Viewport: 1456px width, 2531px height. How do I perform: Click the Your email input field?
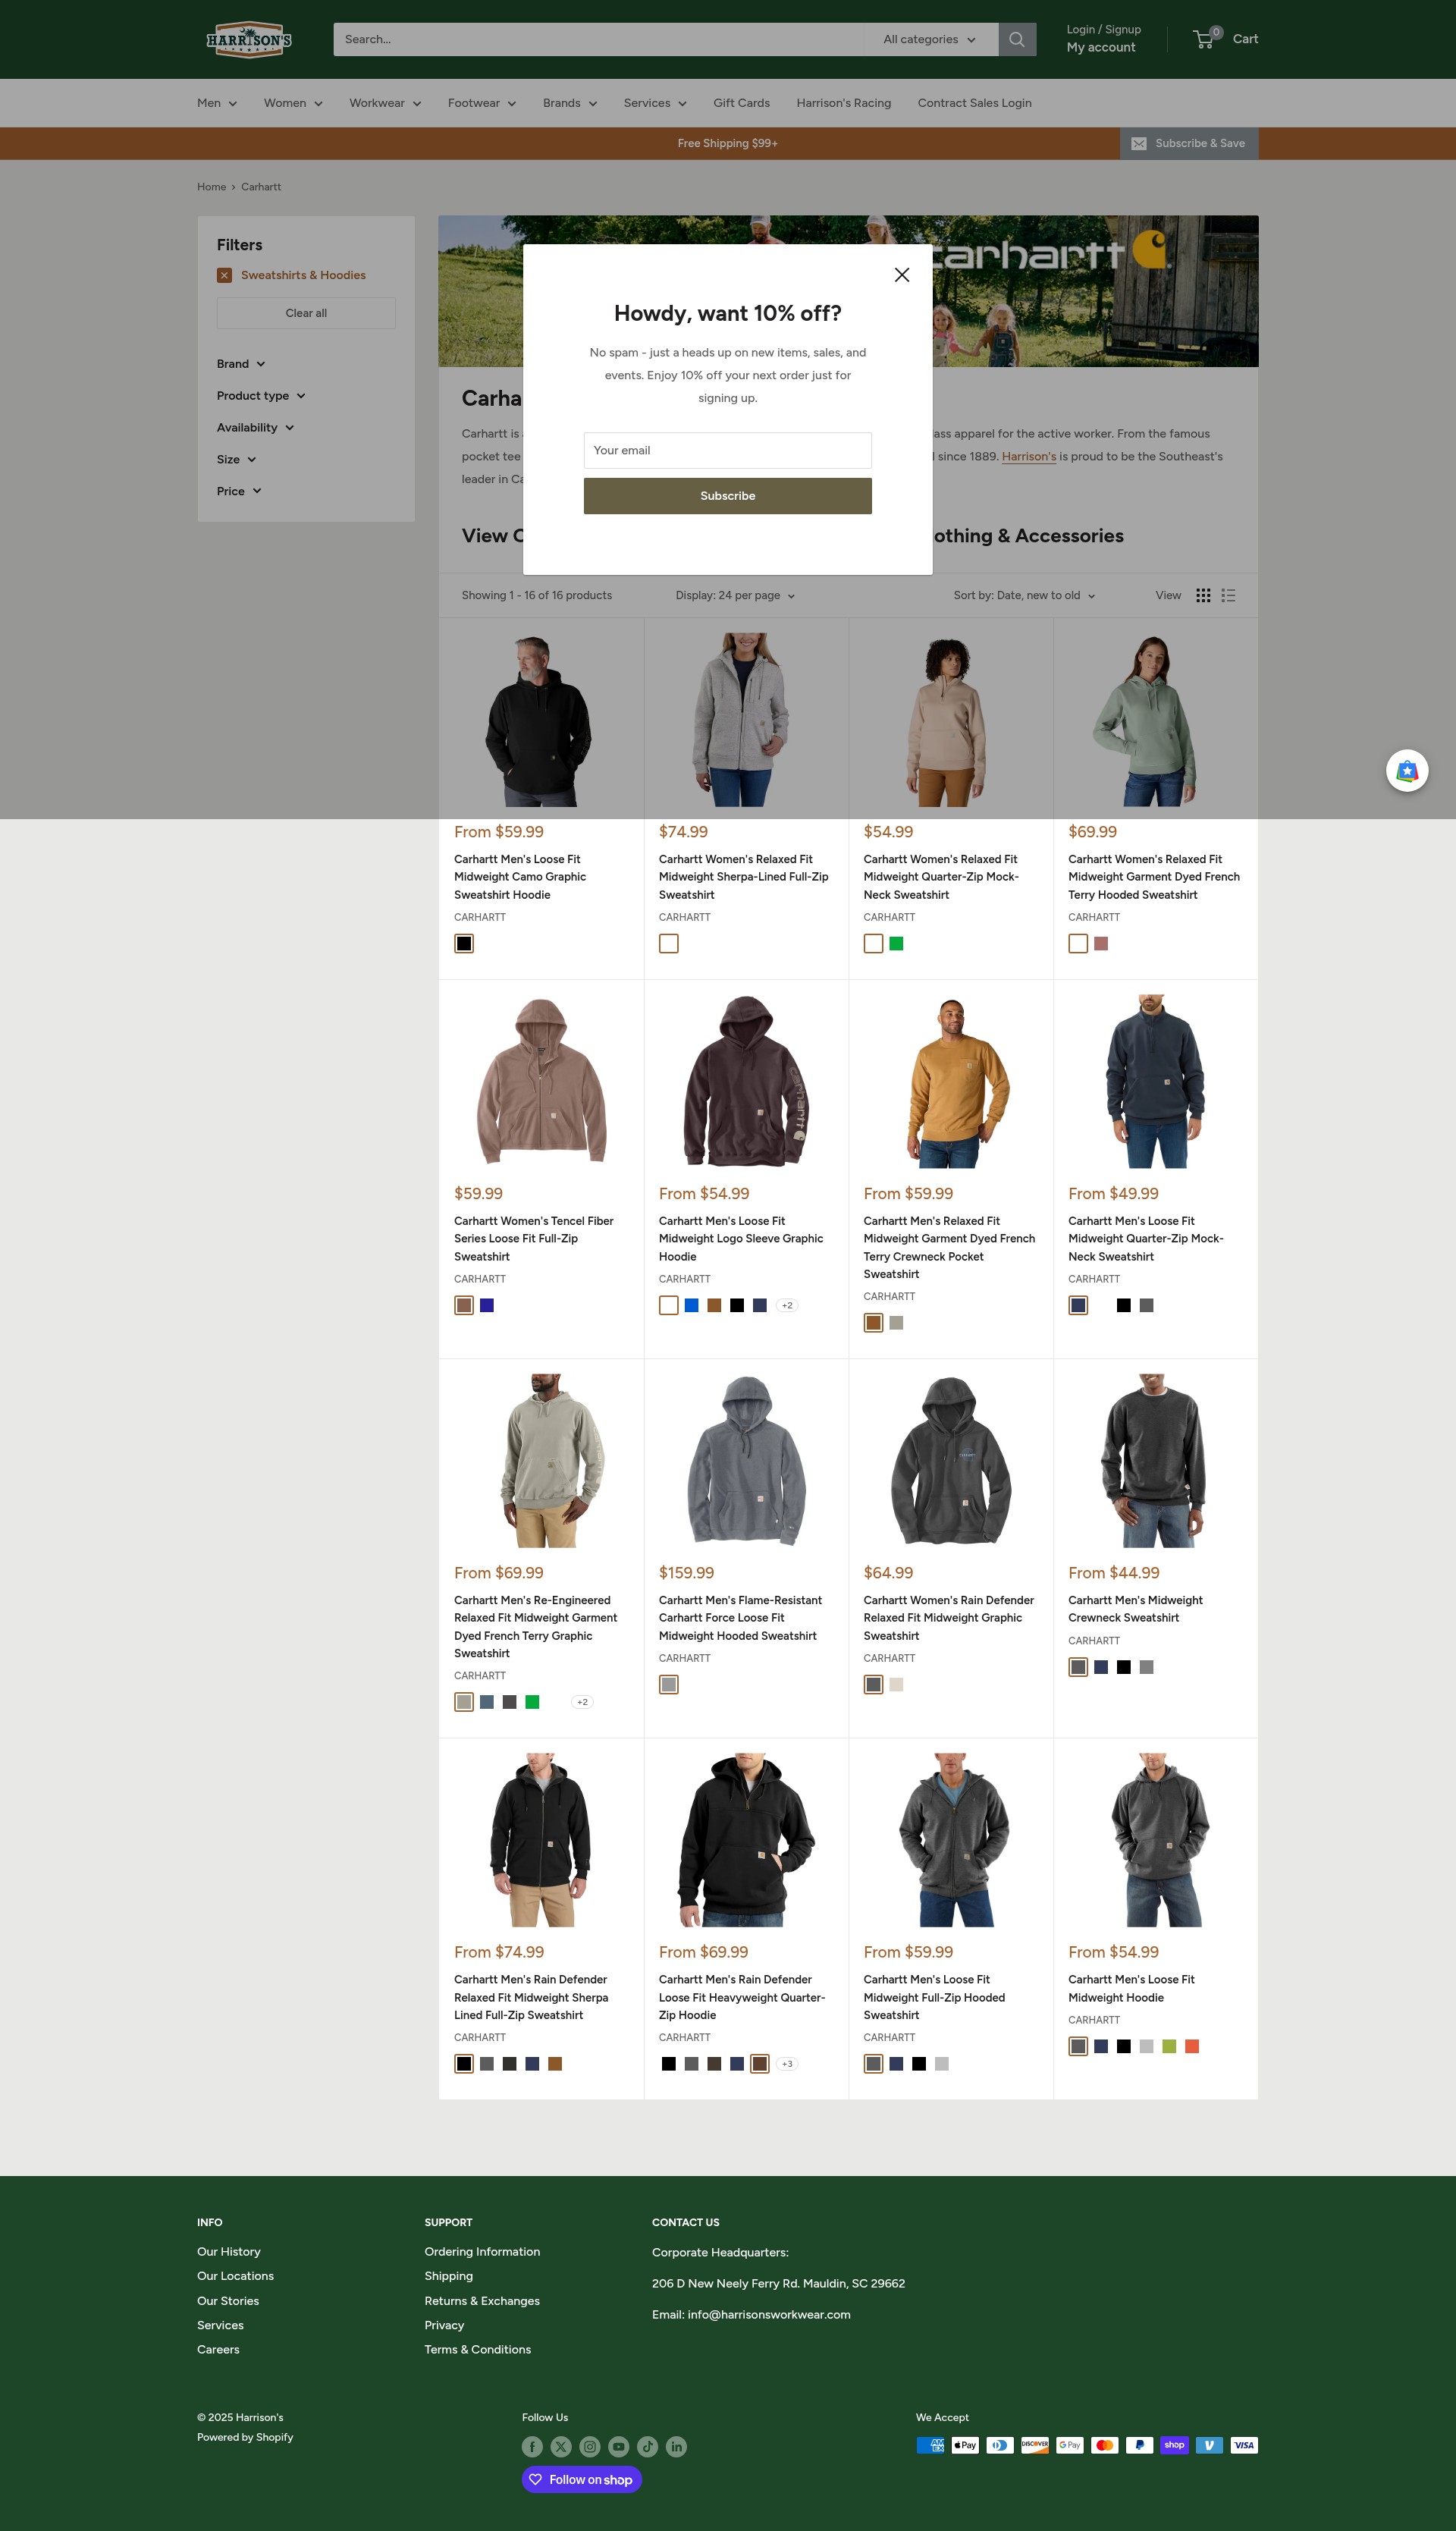click(x=727, y=451)
